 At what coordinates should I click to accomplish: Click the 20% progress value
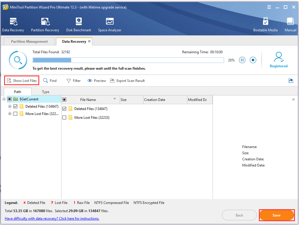click(231, 60)
